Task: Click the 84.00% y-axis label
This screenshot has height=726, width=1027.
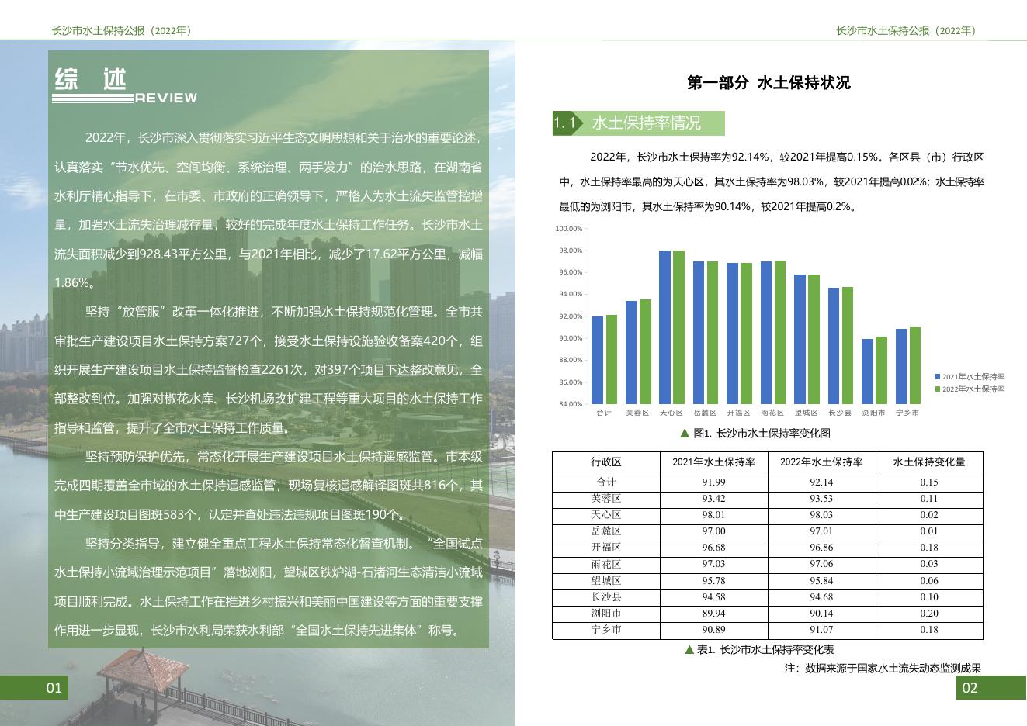Action: [x=570, y=404]
